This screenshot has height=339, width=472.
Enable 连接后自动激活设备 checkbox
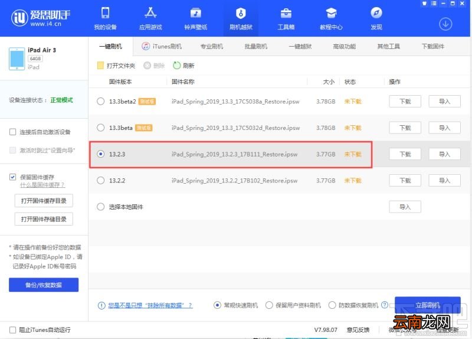(12, 132)
